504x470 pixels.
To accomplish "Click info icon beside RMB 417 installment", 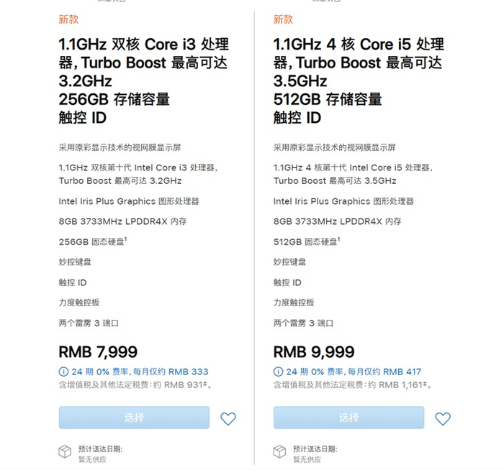I will (x=278, y=372).
